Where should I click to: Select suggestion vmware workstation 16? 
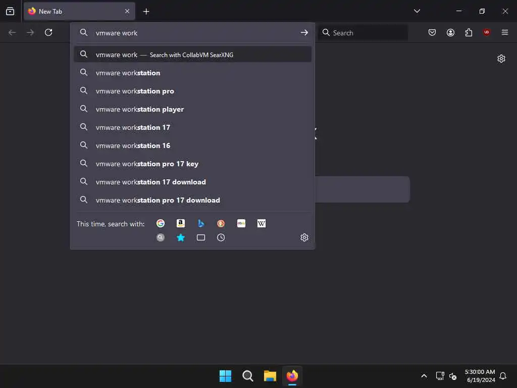coord(192,145)
